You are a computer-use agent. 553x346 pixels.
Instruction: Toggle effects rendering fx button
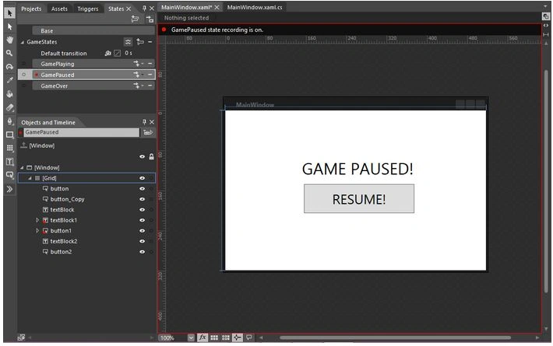coord(203,337)
